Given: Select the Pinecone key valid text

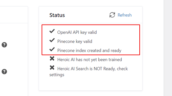Looking at the screenshot, I should [75, 41].
